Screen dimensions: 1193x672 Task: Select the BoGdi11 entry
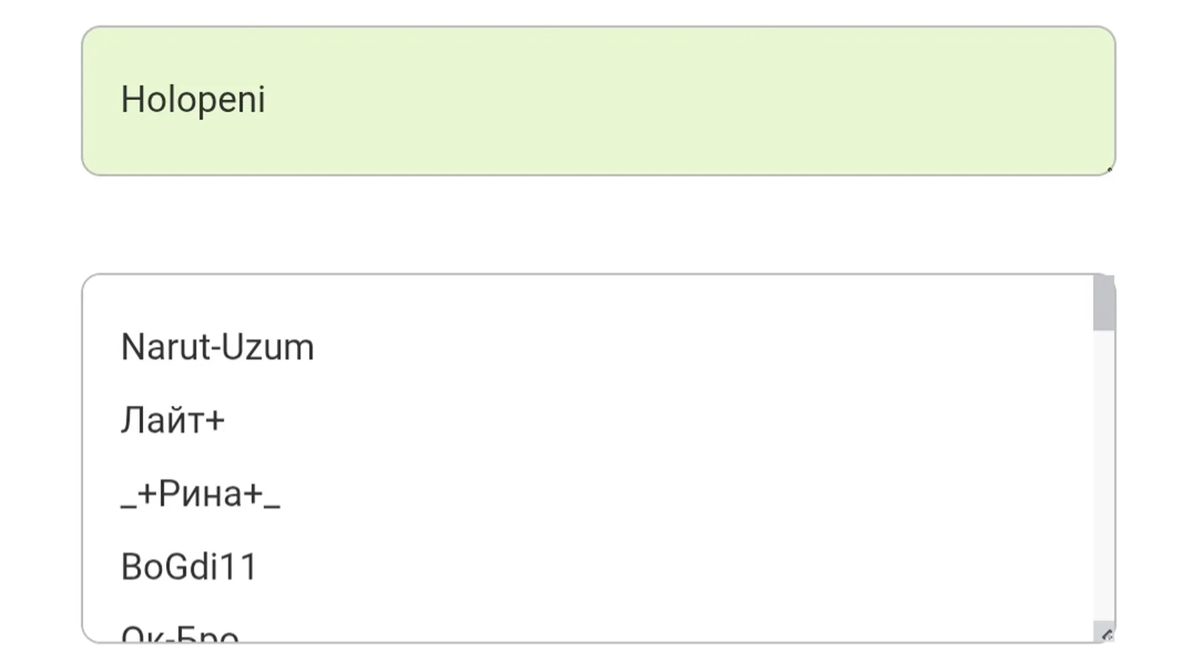tap(190, 566)
